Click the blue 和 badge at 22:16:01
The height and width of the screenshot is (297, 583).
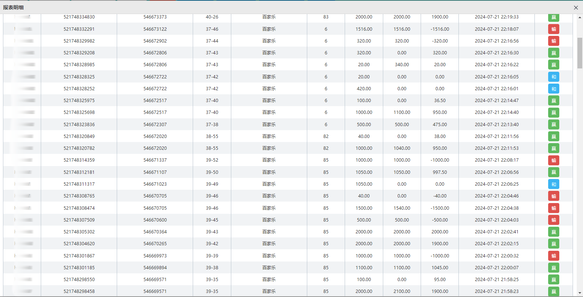[x=553, y=89]
